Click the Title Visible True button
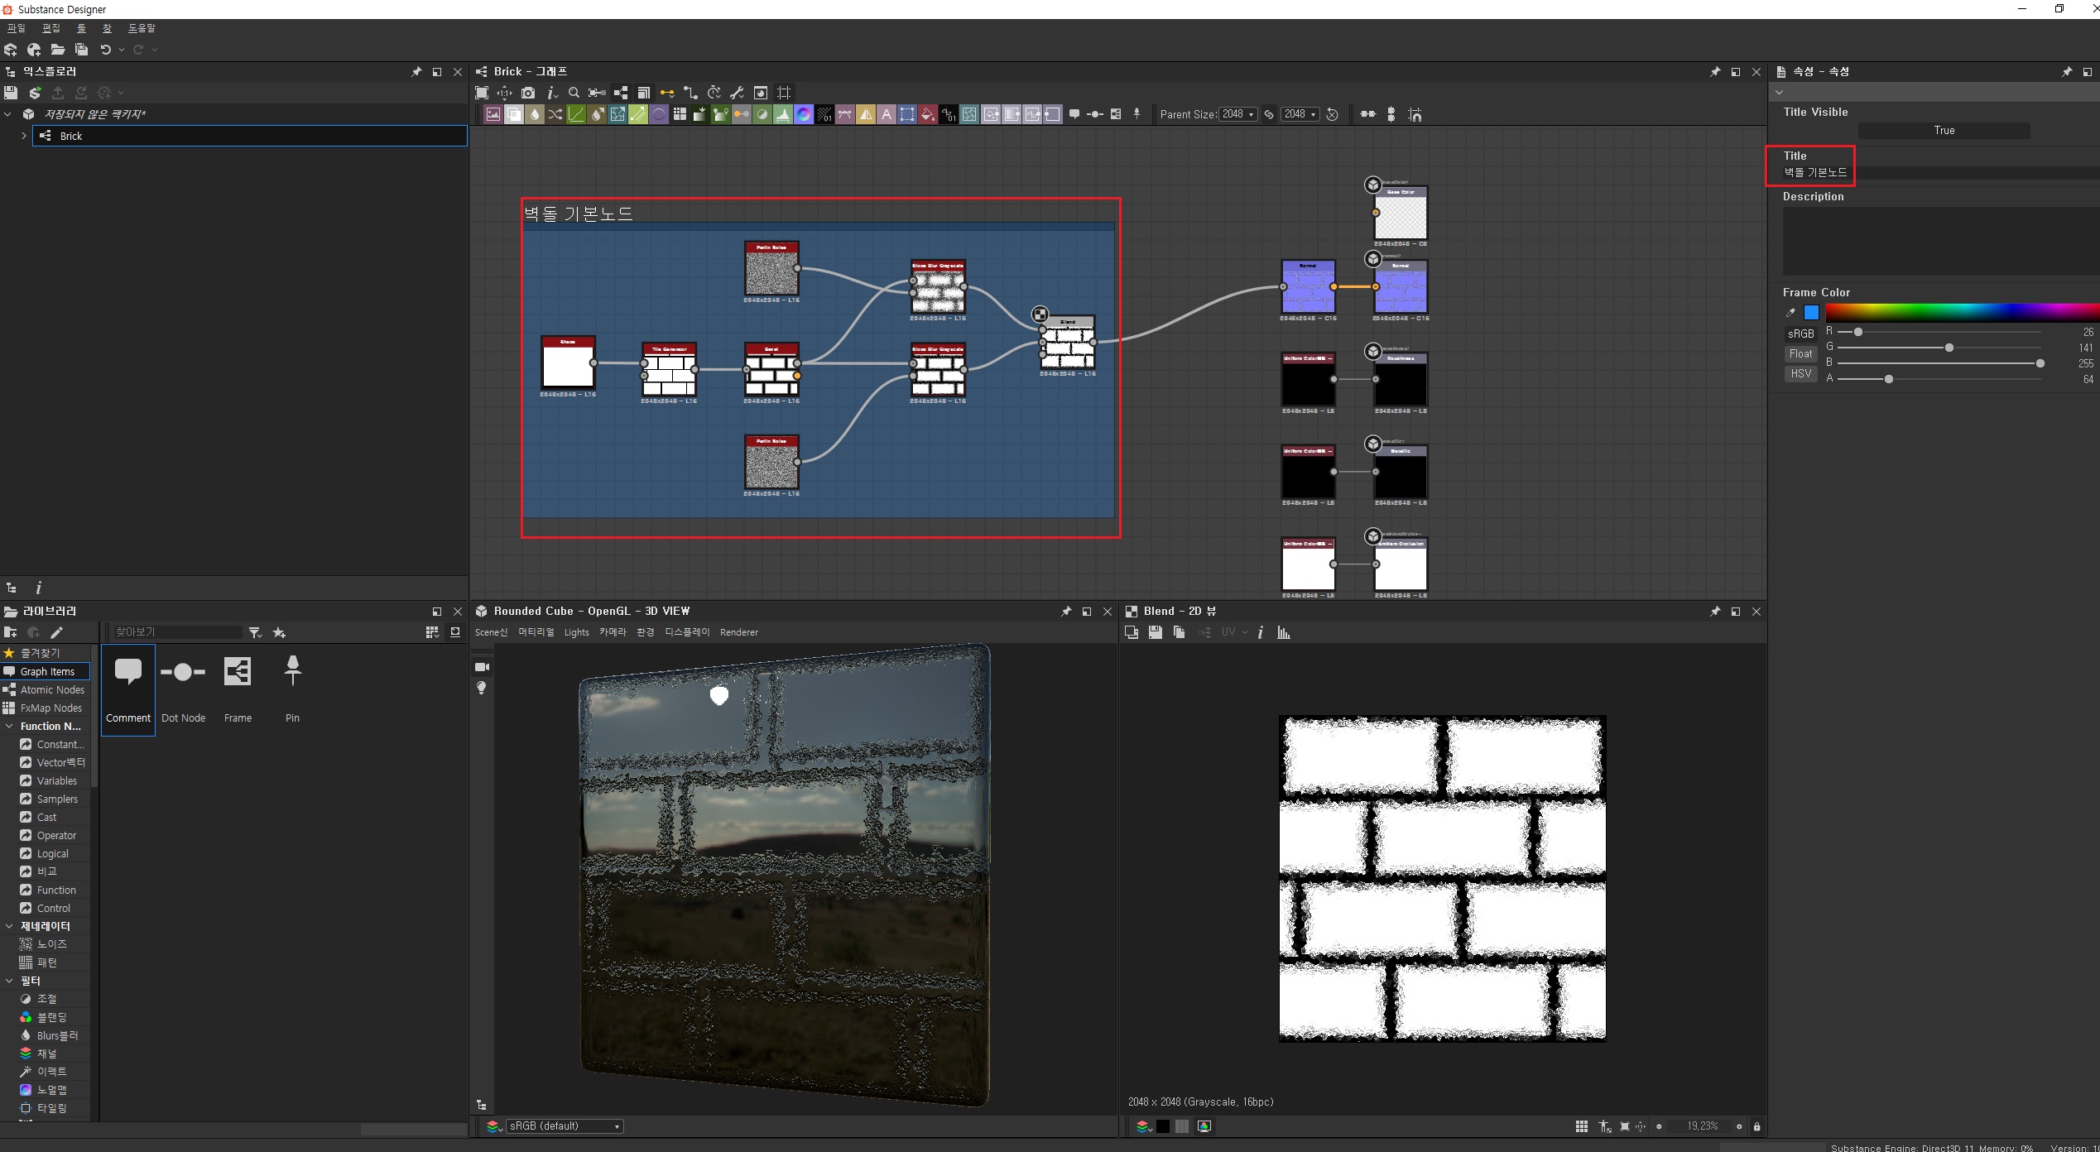 (1943, 131)
